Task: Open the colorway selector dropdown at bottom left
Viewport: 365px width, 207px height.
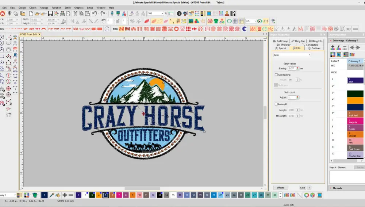Action: [15, 195]
